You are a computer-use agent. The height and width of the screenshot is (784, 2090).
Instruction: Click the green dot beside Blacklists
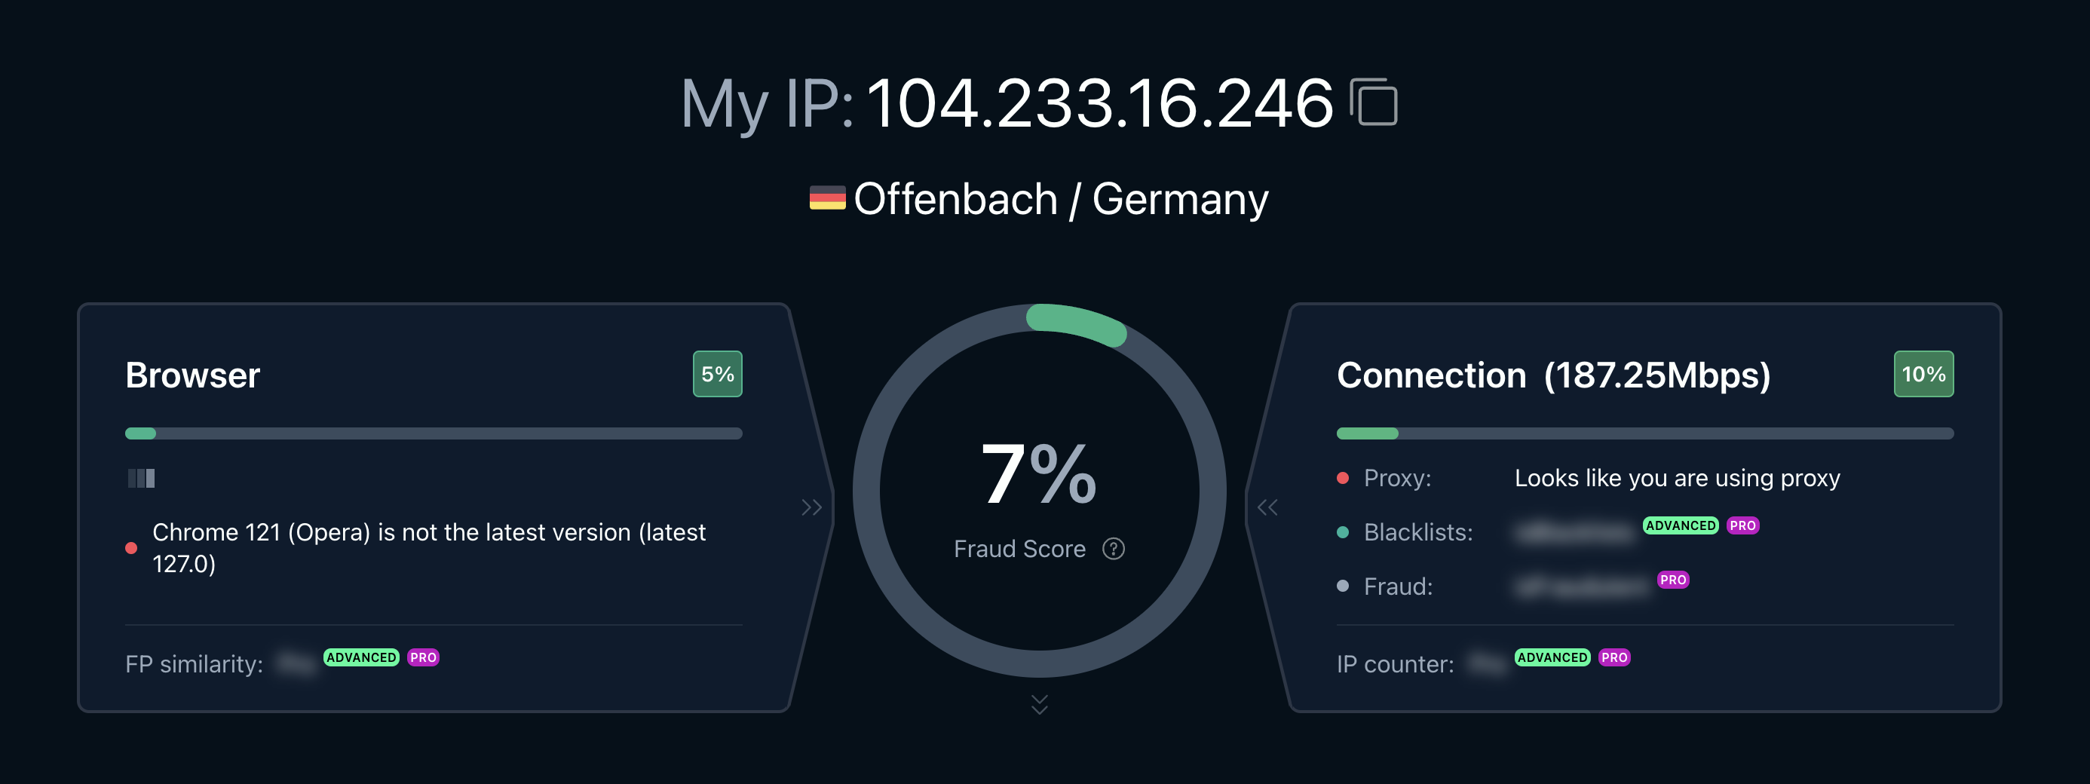(1343, 532)
